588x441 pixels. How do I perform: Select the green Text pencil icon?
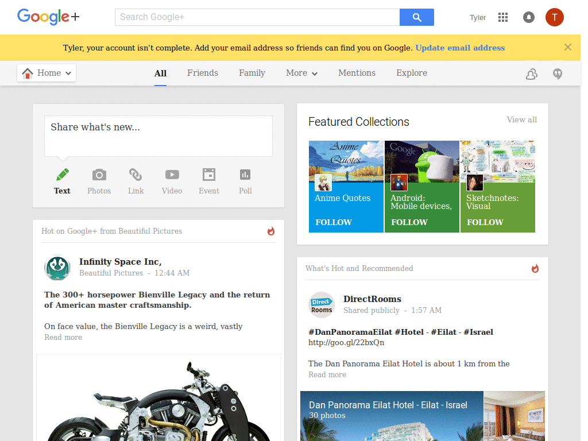62,175
